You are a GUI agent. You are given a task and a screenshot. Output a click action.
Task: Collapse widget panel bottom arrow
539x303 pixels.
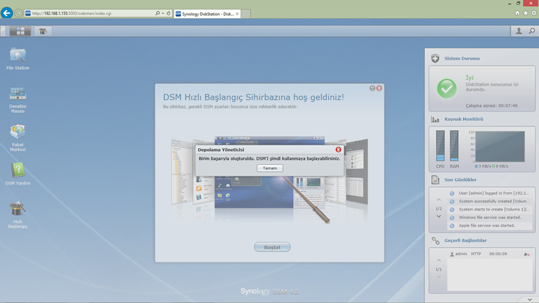pos(530,299)
